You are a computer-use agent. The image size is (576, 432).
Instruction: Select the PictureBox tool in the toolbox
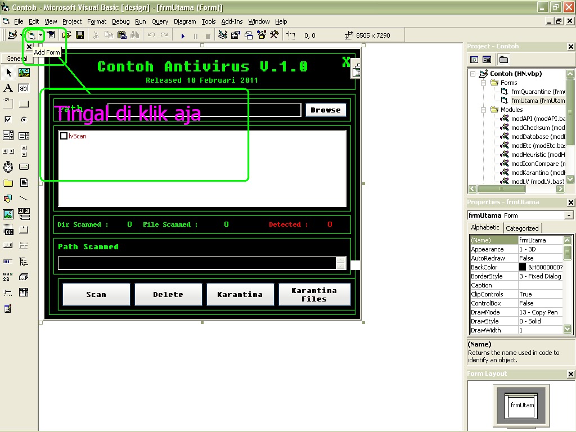pos(24,73)
